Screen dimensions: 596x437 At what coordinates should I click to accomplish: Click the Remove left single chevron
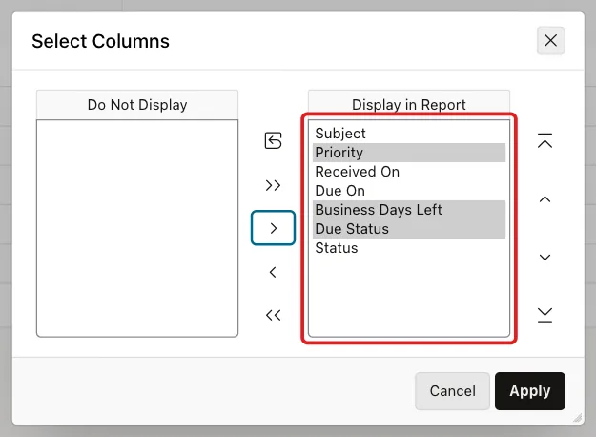(273, 272)
